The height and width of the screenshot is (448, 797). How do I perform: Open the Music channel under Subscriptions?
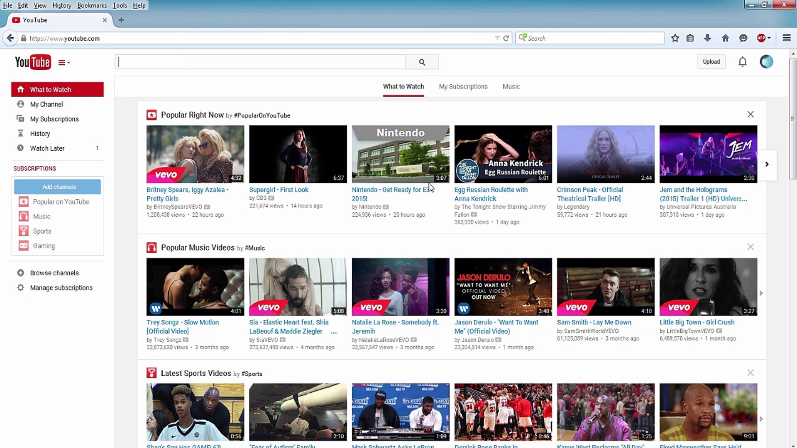41,216
